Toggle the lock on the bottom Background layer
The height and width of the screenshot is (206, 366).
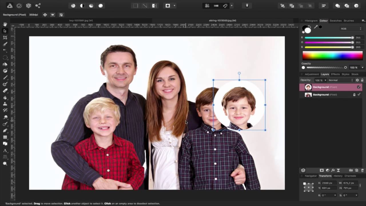354,94
